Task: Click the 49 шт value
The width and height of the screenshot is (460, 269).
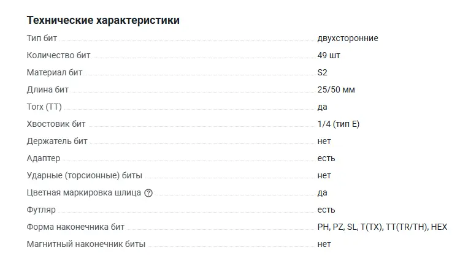Action: 329,55
